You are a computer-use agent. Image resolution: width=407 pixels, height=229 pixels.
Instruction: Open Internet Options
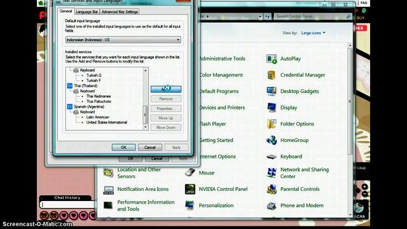[x=217, y=156]
